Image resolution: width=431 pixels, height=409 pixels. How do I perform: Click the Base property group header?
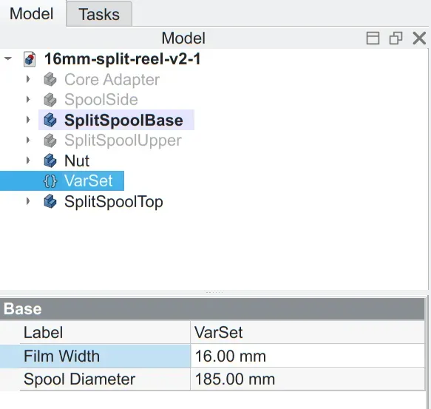pos(212,308)
